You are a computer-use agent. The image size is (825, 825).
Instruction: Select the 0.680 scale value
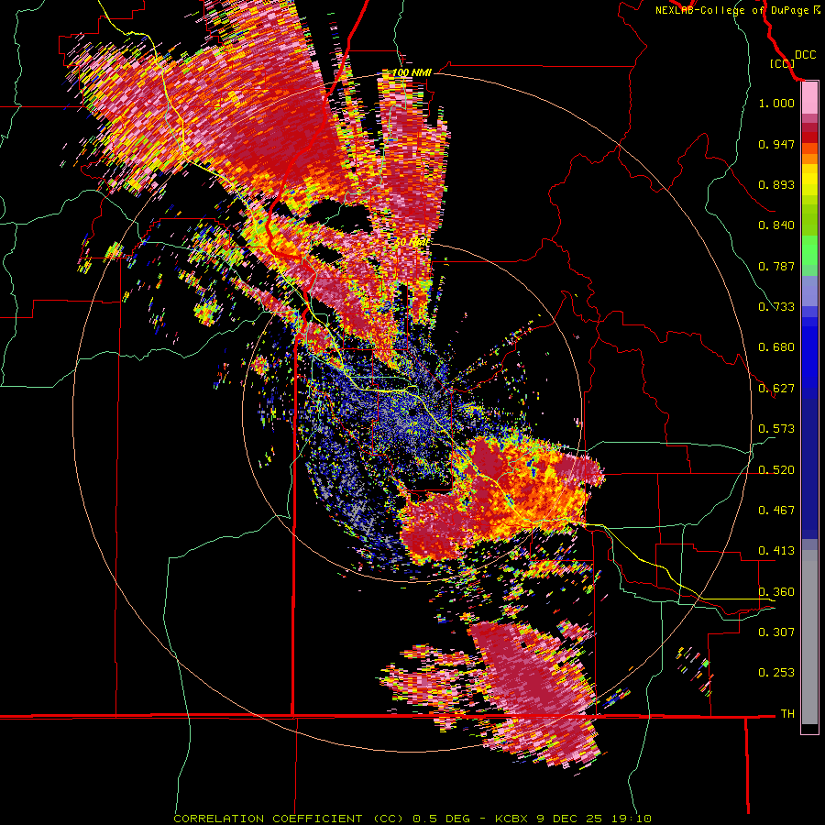[776, 347]
